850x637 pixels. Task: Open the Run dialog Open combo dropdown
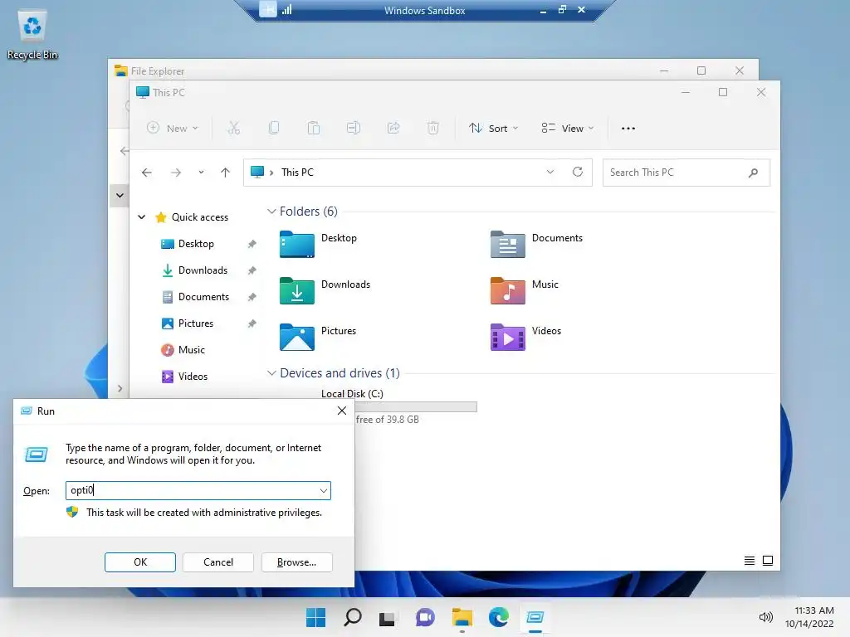[324, 491]
